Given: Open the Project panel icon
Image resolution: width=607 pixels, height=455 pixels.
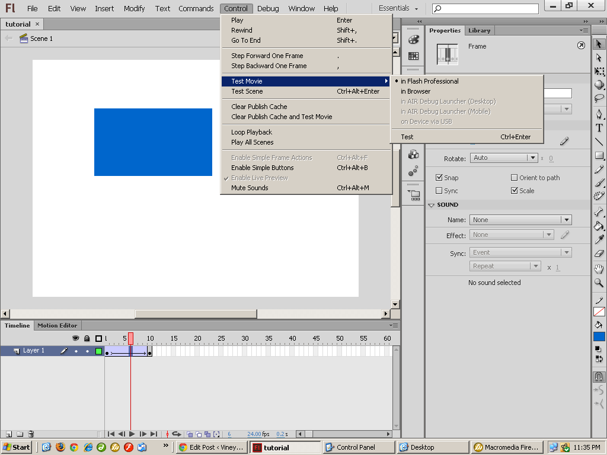Looking at the screenshot, I should click(x=413, y=195).
